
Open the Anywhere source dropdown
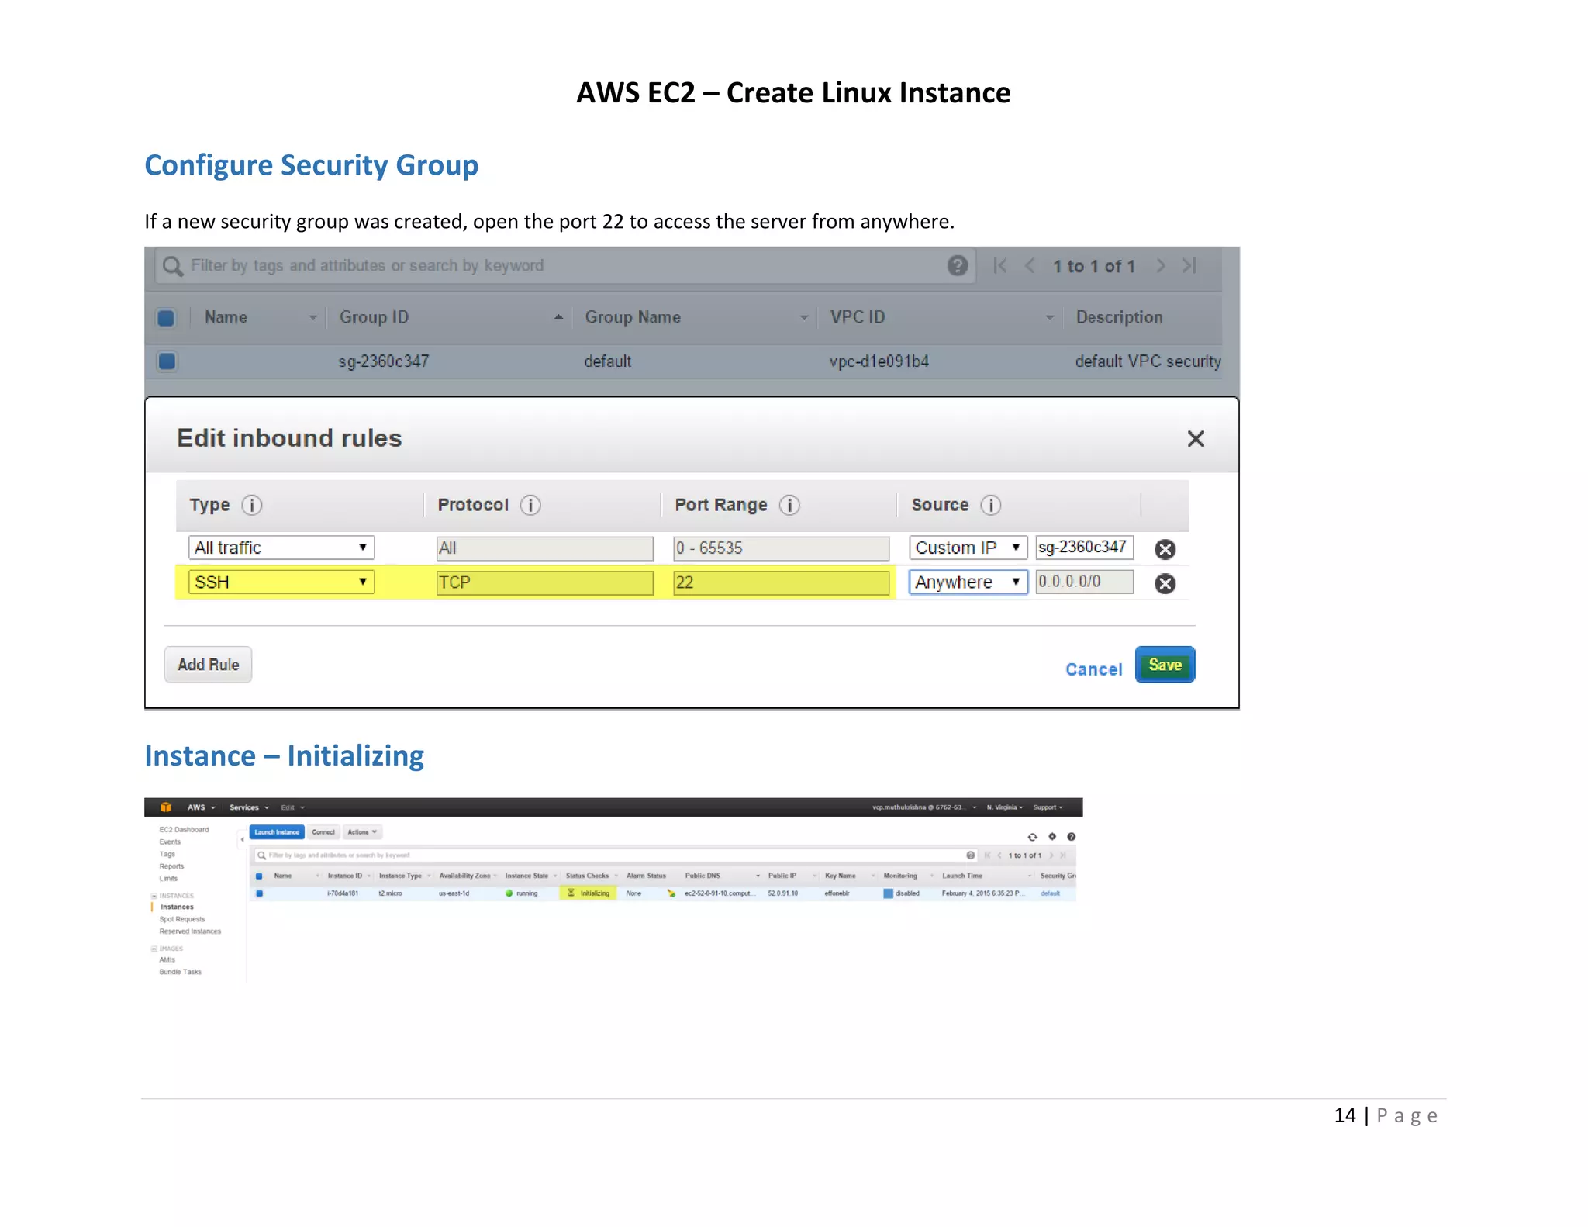pos(968,582)
